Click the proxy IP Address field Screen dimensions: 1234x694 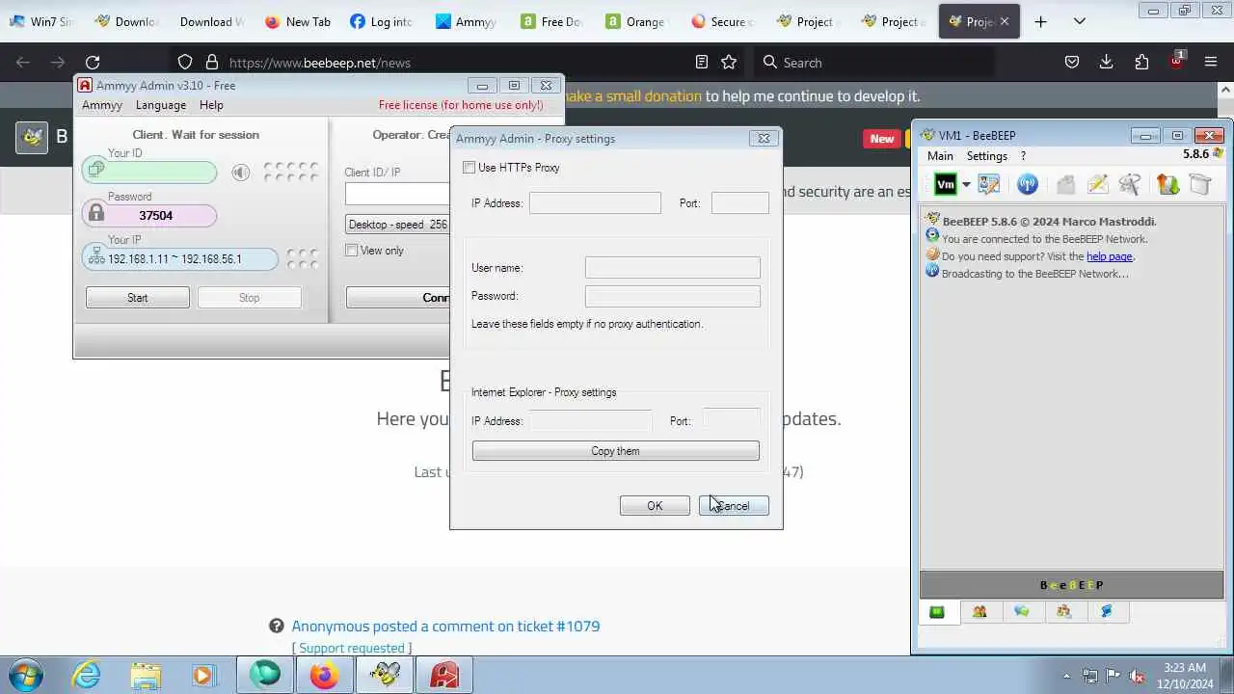pyautogui.click(x=595, y=202)
